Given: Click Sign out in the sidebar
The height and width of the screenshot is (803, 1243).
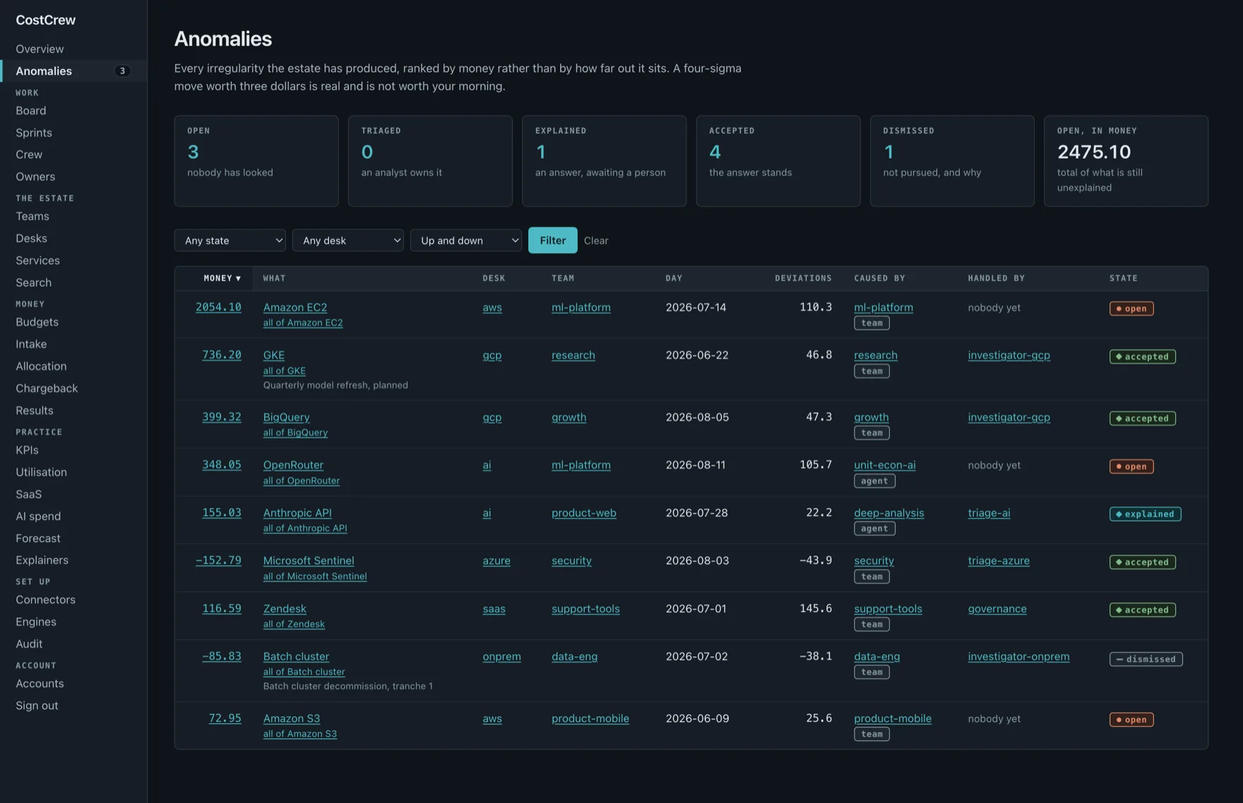Looking at the screenshot, I should (x=37, y=705).
